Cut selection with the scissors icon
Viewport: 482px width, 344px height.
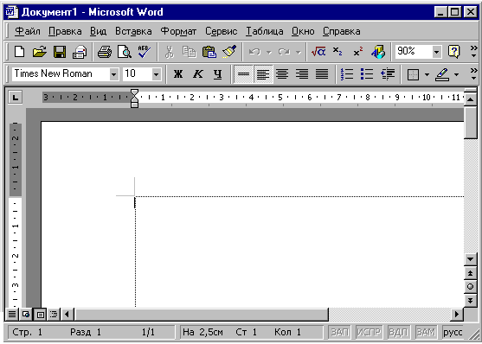coord(170,52)
